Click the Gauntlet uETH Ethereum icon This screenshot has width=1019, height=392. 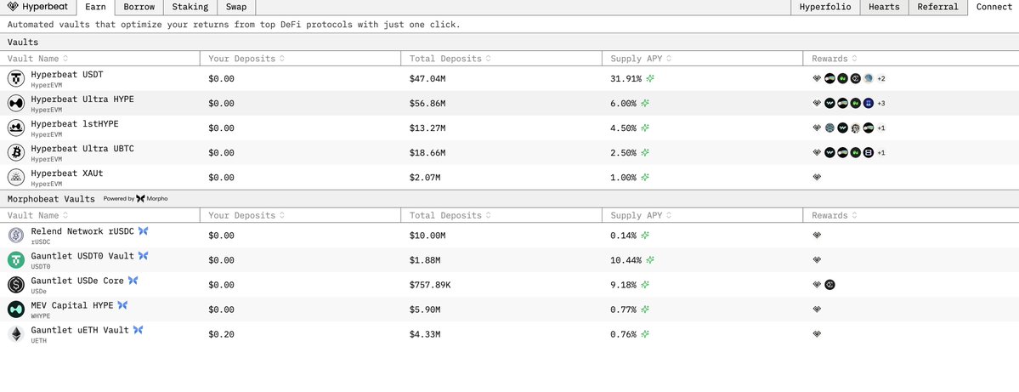(15, 334)
